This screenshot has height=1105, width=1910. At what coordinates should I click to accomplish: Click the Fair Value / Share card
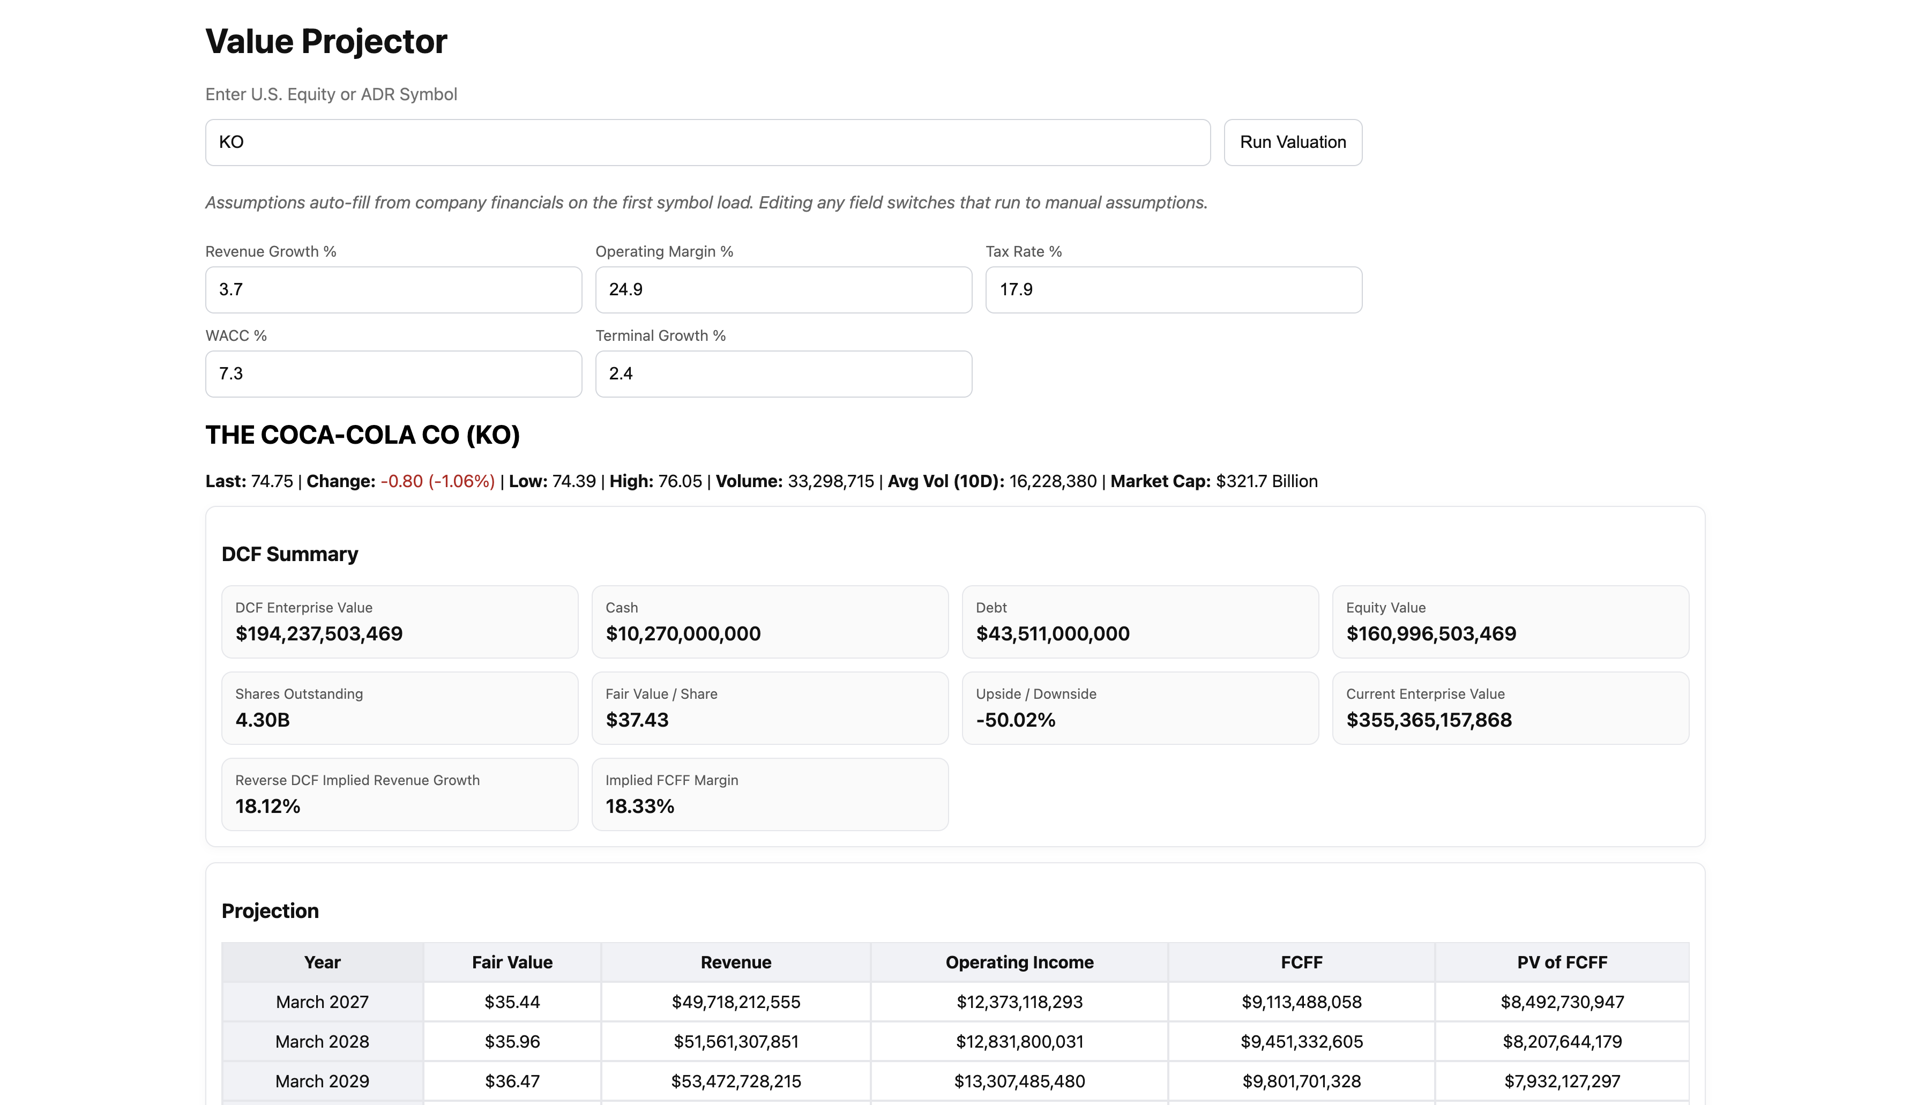770,708
